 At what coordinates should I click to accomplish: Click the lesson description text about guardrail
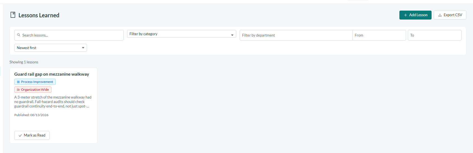[53, 102]
